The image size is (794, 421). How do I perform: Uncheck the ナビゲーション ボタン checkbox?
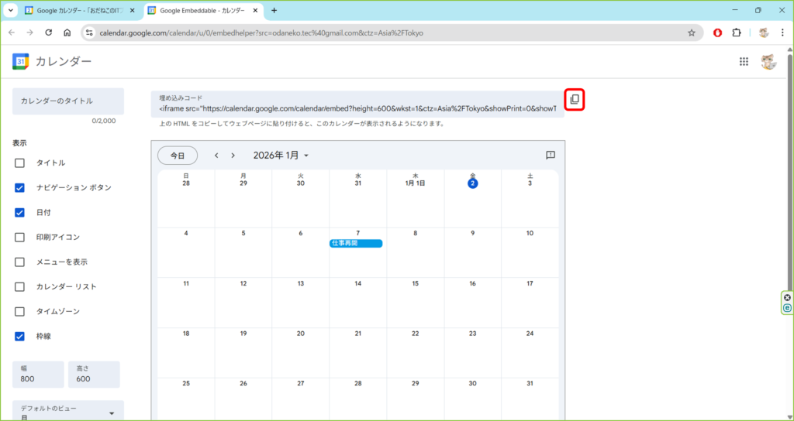[20, 188]
